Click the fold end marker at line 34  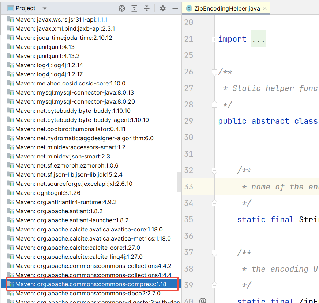(214, 203)
